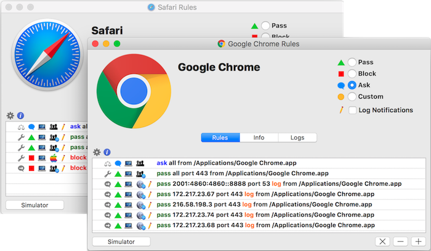Select the Ask radio button in Chrome rules
Image resolution: width=431 pixels, height=251 pixels.
352,85
